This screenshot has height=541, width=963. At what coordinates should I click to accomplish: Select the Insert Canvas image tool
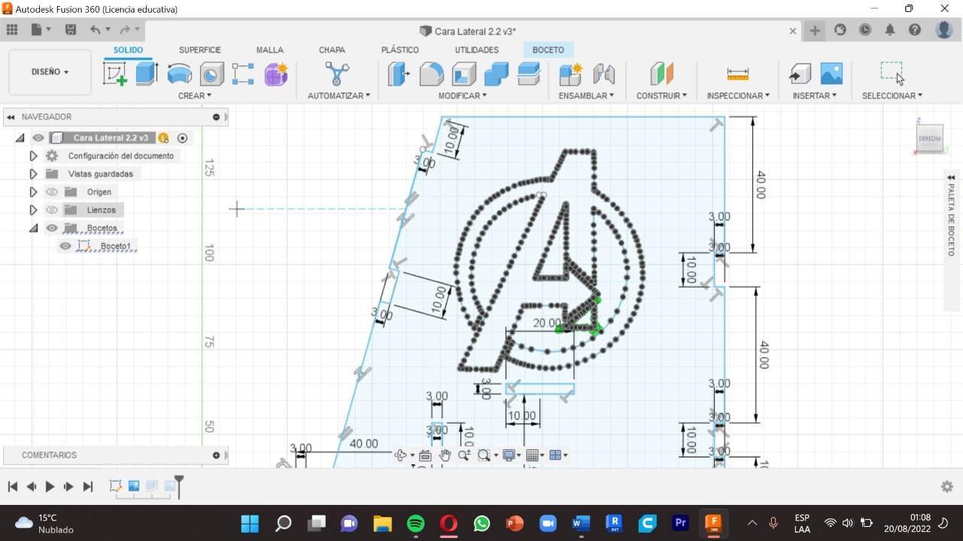pos(831,74)
